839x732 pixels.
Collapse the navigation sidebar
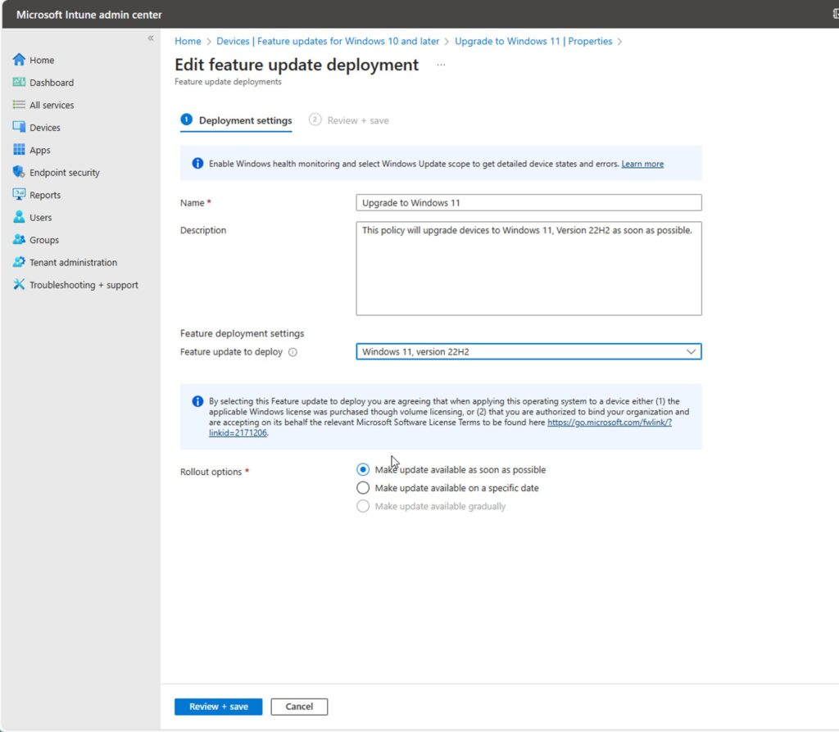coord(150,38)
